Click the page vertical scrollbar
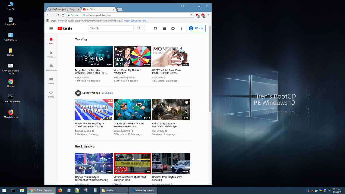The image size is (345, 194). pos(210,69)
